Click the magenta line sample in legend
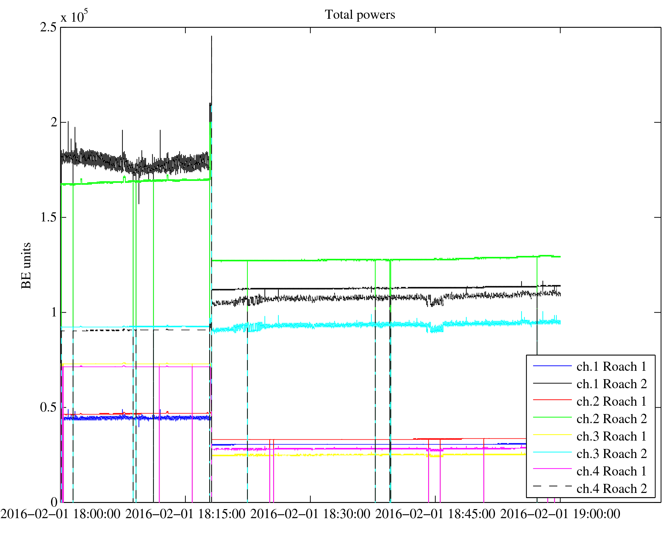This screenshot has width=670, height=544. [x=552, y=469]
